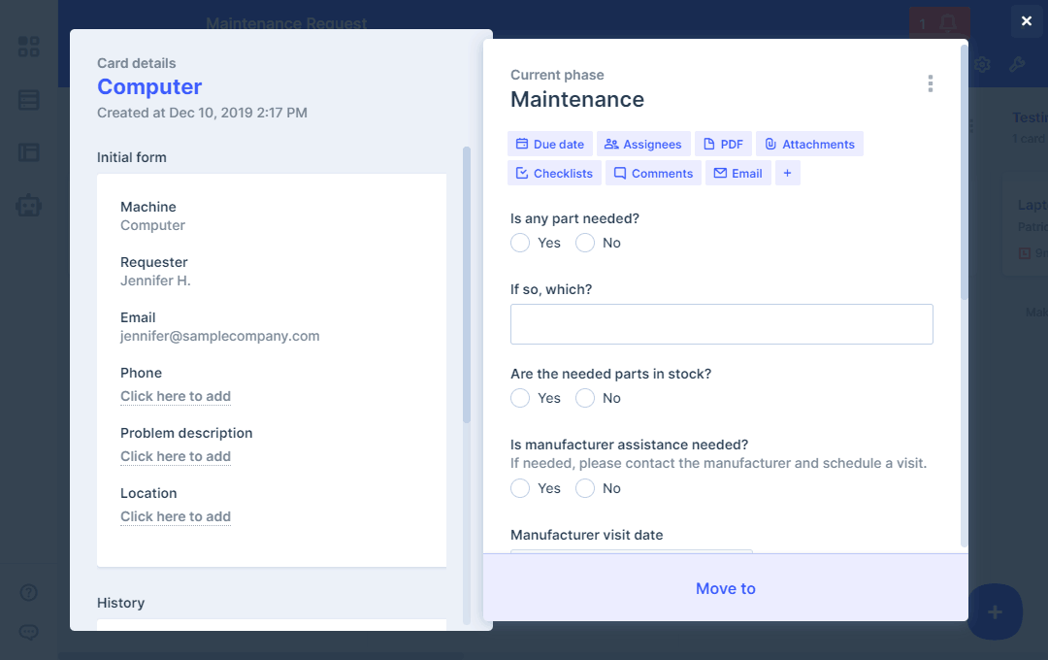Viewport: 1048px width, 660px height.
Task: Click the 'If so, which?' text field
Action: 721,324
